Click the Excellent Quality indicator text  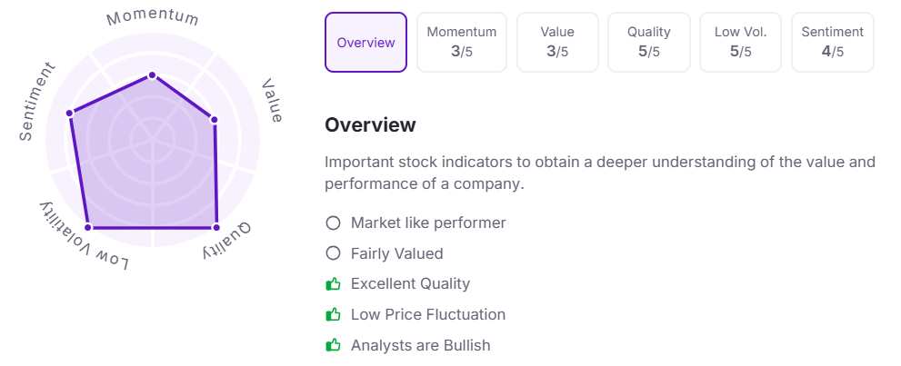410,284
